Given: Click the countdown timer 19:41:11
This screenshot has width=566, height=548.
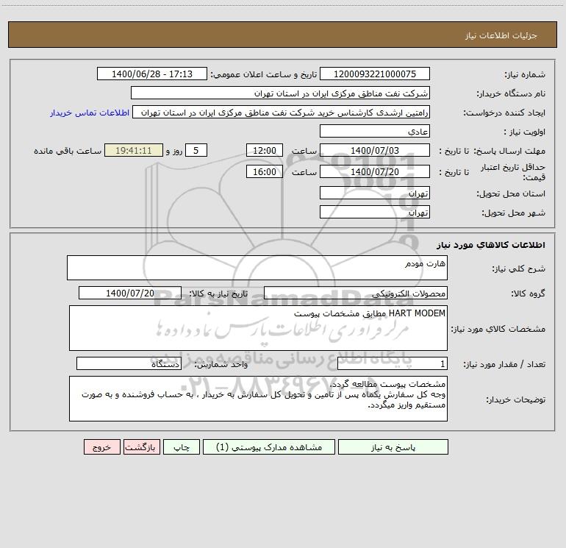Looking at the screenshot, I should (134, 150).
